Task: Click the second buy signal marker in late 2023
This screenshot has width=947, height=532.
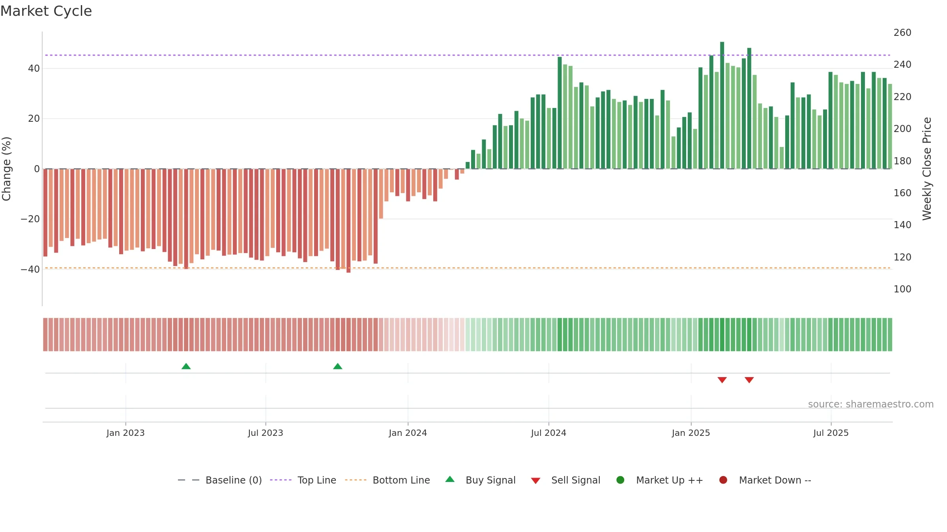Action: coord(338,366)
